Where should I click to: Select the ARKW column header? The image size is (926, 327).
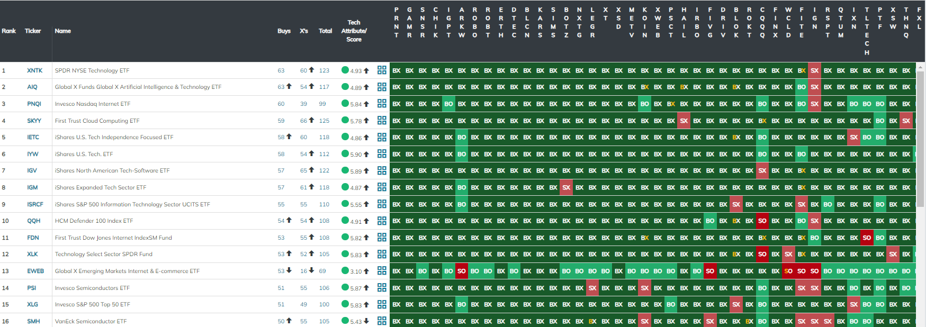(x=462, y=22)
